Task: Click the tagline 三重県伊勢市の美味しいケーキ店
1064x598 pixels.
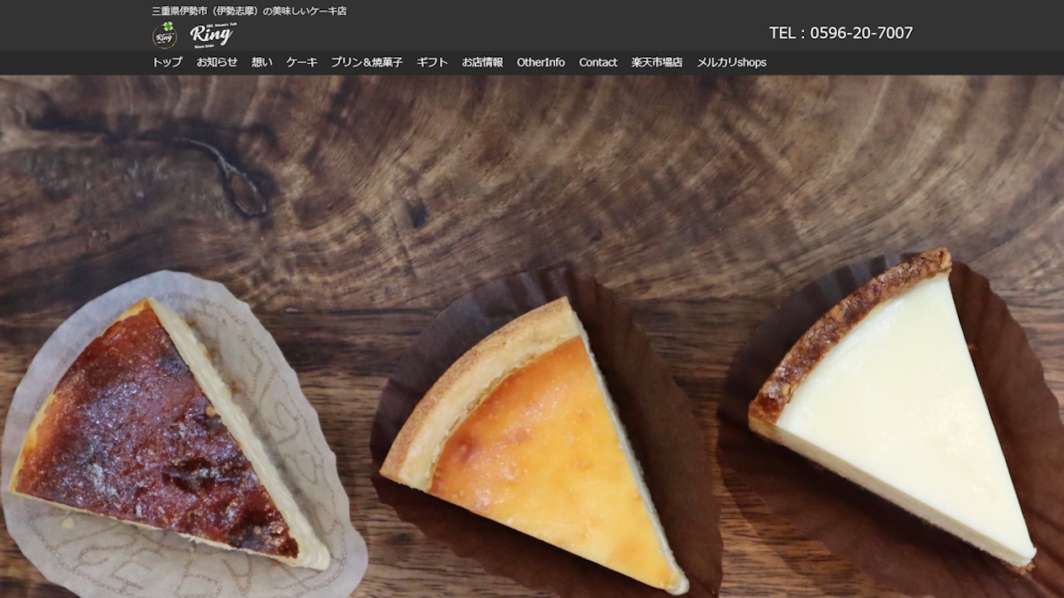Action: (x=249, y=11)
